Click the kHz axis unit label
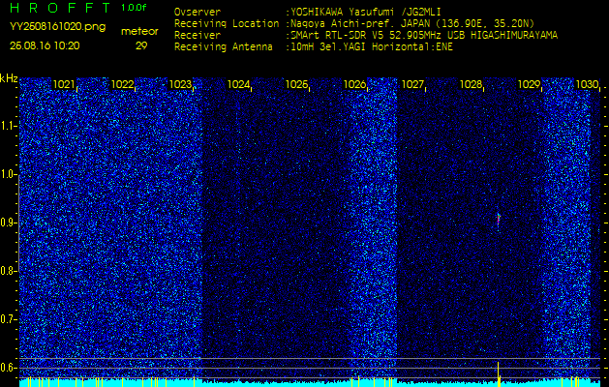 click(9, 78)
